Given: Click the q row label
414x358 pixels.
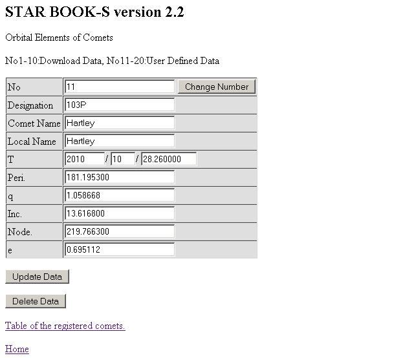Looking at the screenshot, I should pyautogui.click(x=10, y=196).
